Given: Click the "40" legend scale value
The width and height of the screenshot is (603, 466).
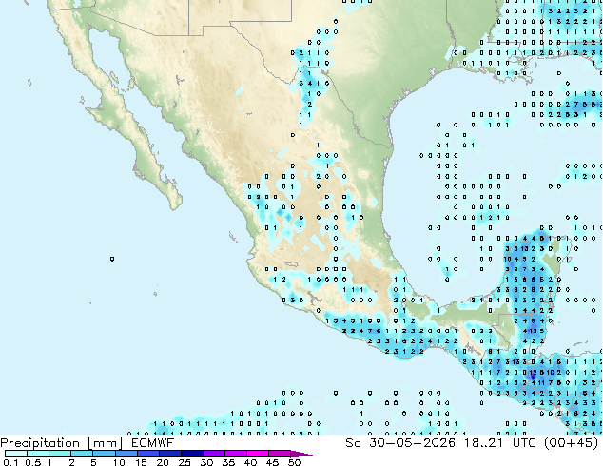Looking at the screenshot, I should click(250, 462).
